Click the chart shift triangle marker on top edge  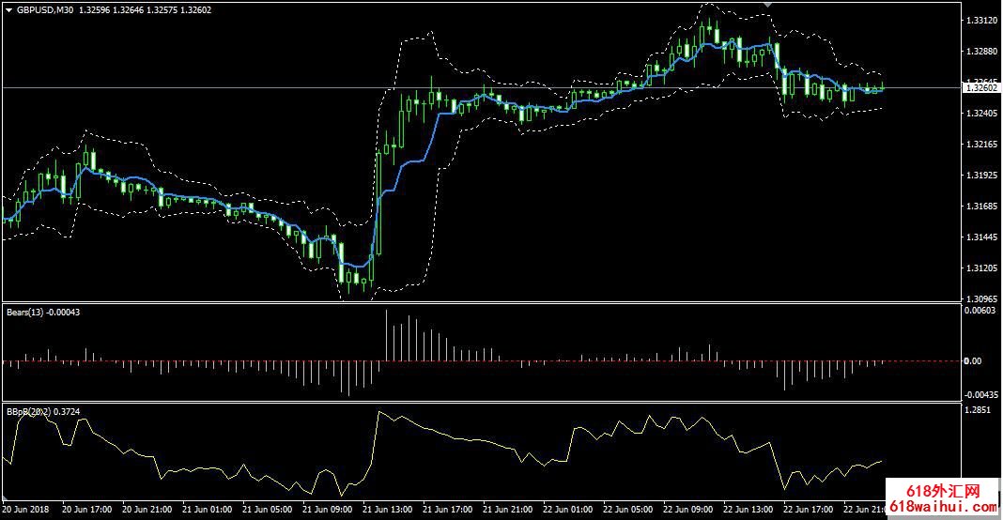coord(767,5)
